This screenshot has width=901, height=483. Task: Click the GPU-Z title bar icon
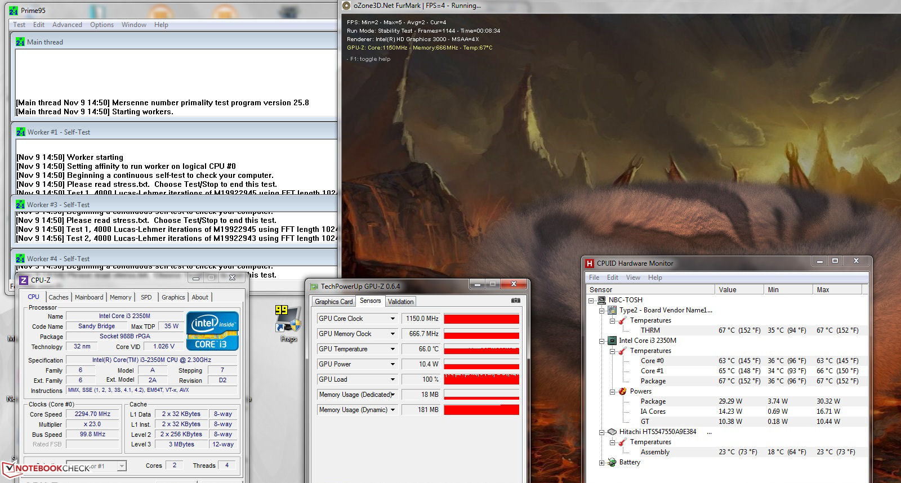[x=314, y=287]
